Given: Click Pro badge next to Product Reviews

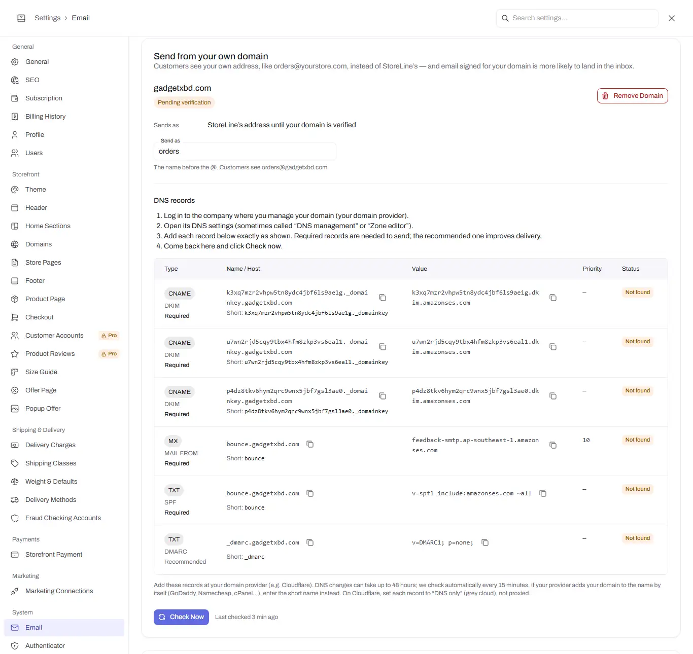Looking at the screenshot, I should click(x=109, y=354).
